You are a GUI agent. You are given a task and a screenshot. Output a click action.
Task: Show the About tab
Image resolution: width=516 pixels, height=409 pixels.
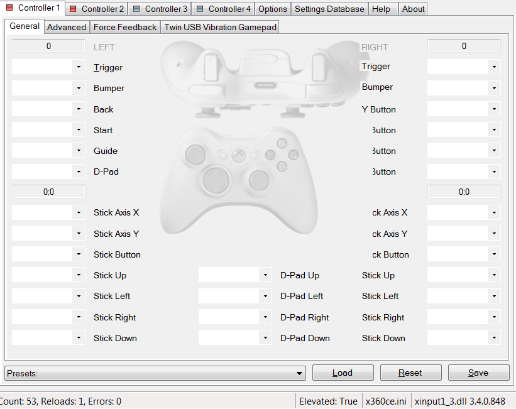pyautogui.click(x=413, y=9)
